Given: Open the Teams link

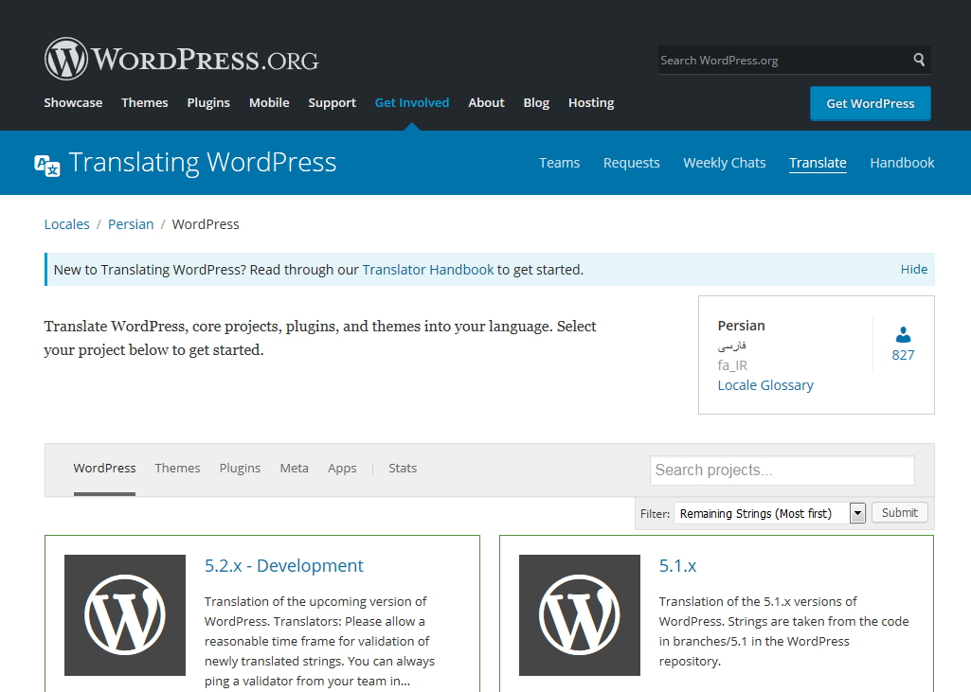Looking at the screenshot, I should pos(559,163).
